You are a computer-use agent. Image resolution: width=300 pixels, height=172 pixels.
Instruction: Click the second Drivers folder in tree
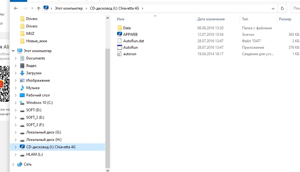32,26
